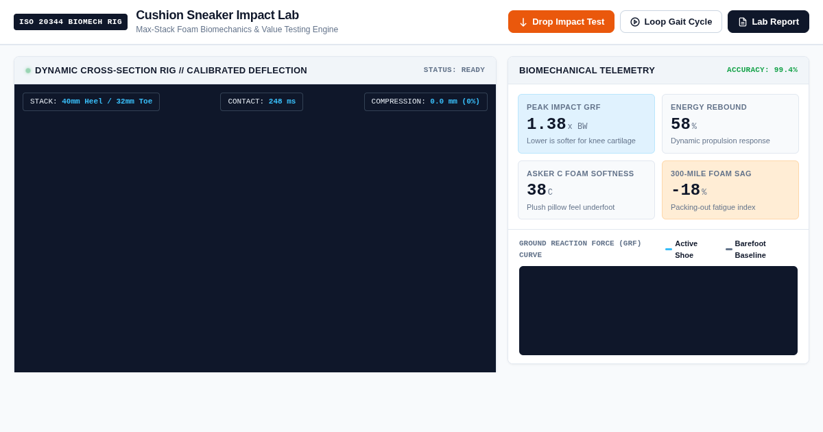The height and width of the screenshot is (432, 823).
Task: Click the COMPRESSION 0.0 mm readout
Action: pos(426,101)
